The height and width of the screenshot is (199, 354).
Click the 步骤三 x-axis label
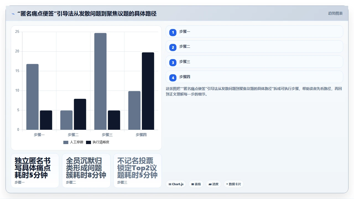click(x=107, y=135)
